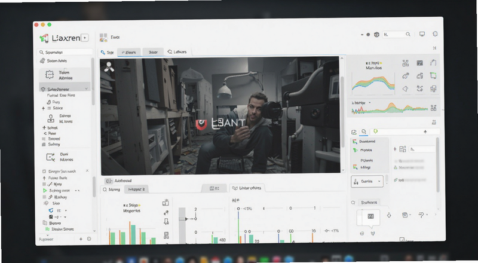Click the vertical gray slider in bottom chart panel
This screenshot has width=478, height=263.
(182, 225)
